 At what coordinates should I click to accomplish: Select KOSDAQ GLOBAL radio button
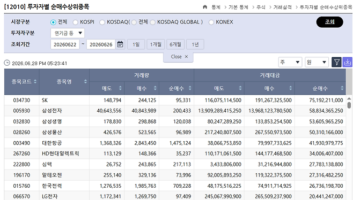(153, 22)
